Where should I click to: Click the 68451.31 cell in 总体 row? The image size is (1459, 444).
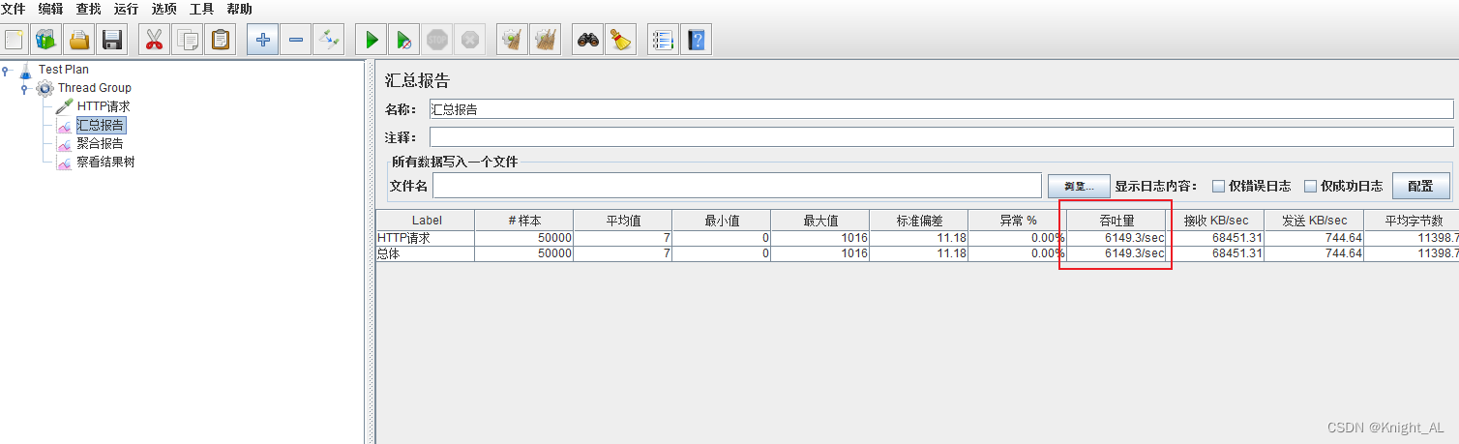tap(1215, 253)
